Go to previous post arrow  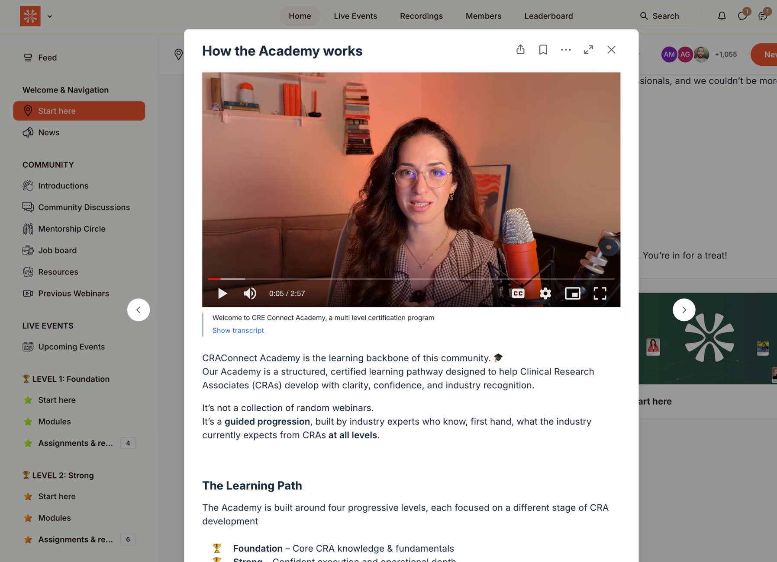coord(139,310)
